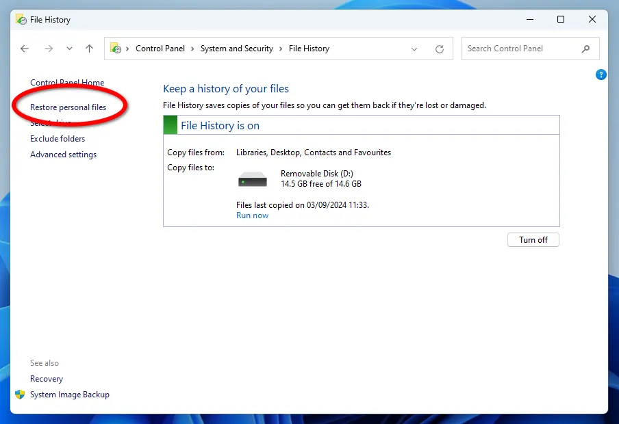Select System and Security breadcrumb
The image size is (619, 424).
pos(236,49)
